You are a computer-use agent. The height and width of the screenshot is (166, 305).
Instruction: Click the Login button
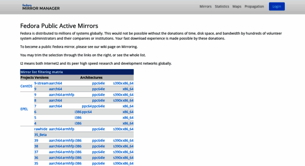[277, 6]
